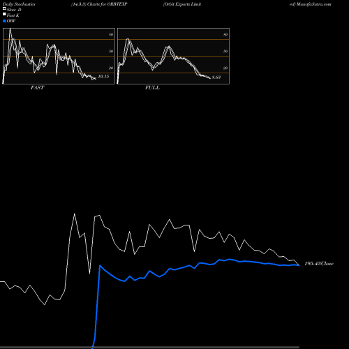Click the FULL stochastic chart thumbnail

(173, 56)
